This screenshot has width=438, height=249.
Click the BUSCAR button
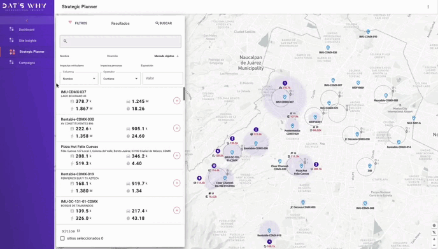[x=164, y=23]
